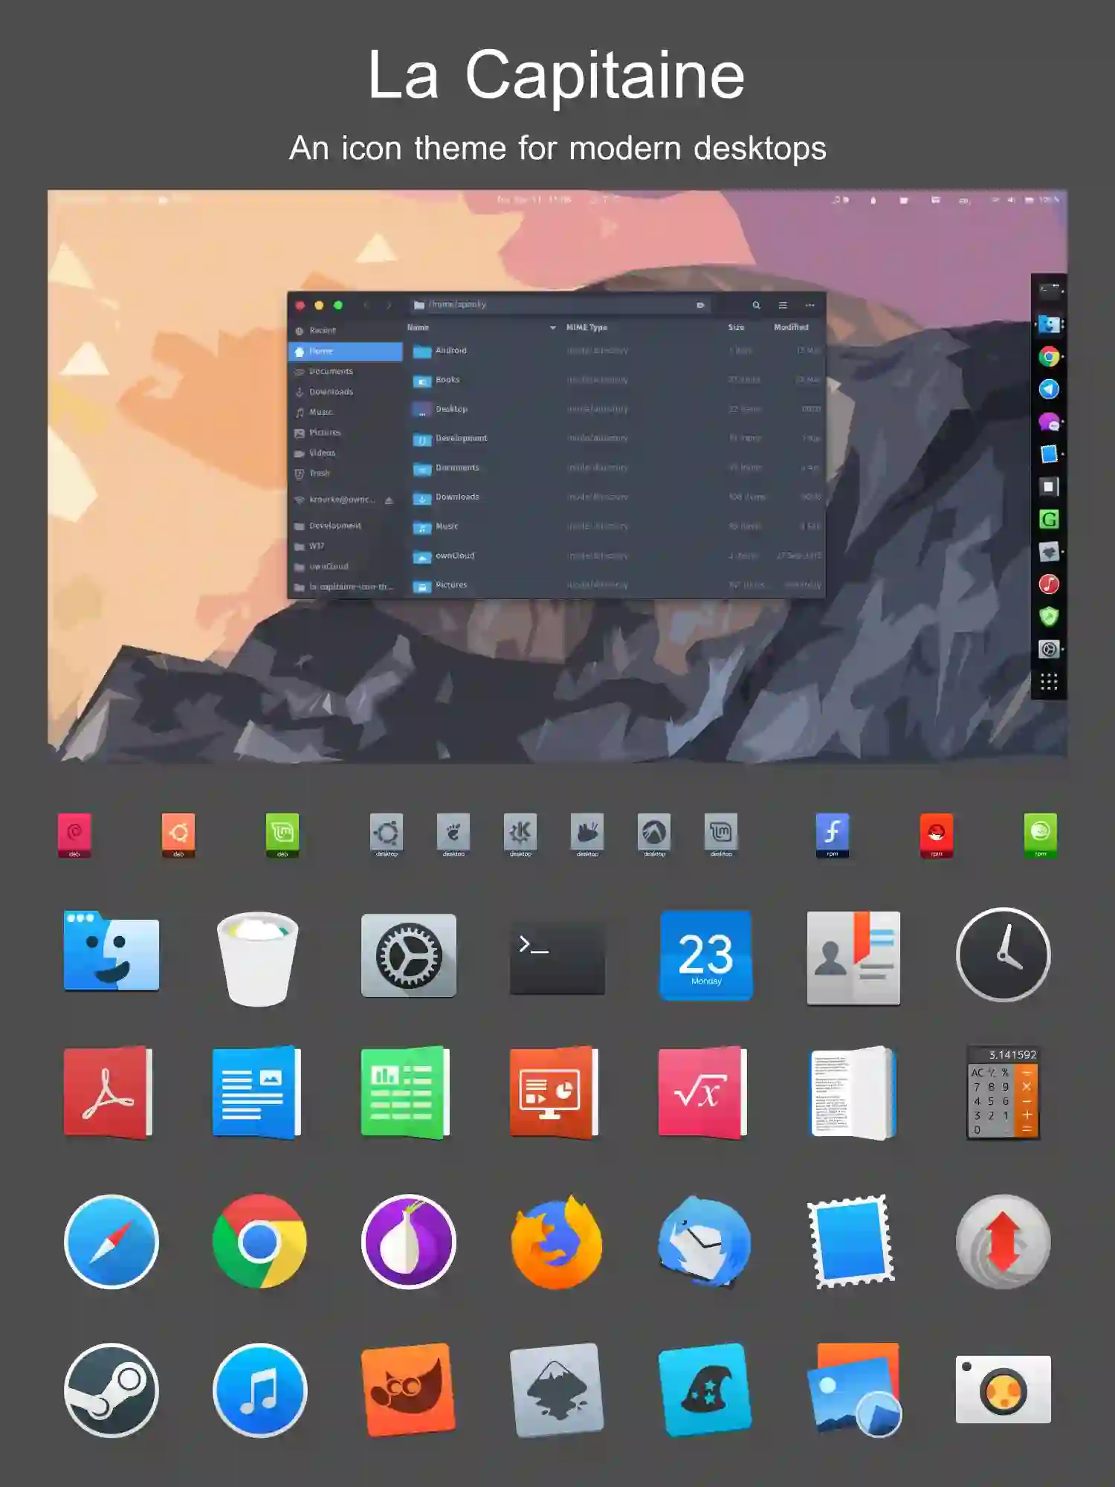Open the red PDF reader icon
1115x1487 pixels.
(108, 1092)
